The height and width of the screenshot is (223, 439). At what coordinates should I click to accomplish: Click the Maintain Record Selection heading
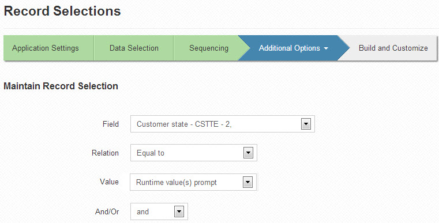[61, 86]
